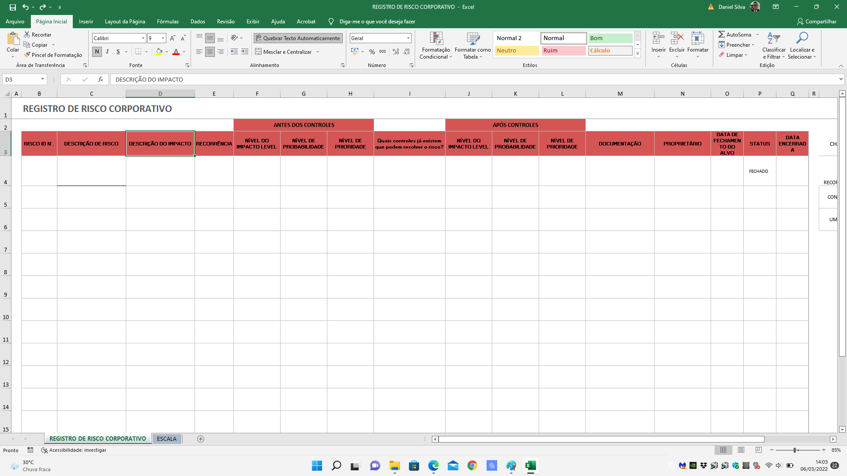
Task: Click the zoom slider handle
Action: click(x=795, y=450)
